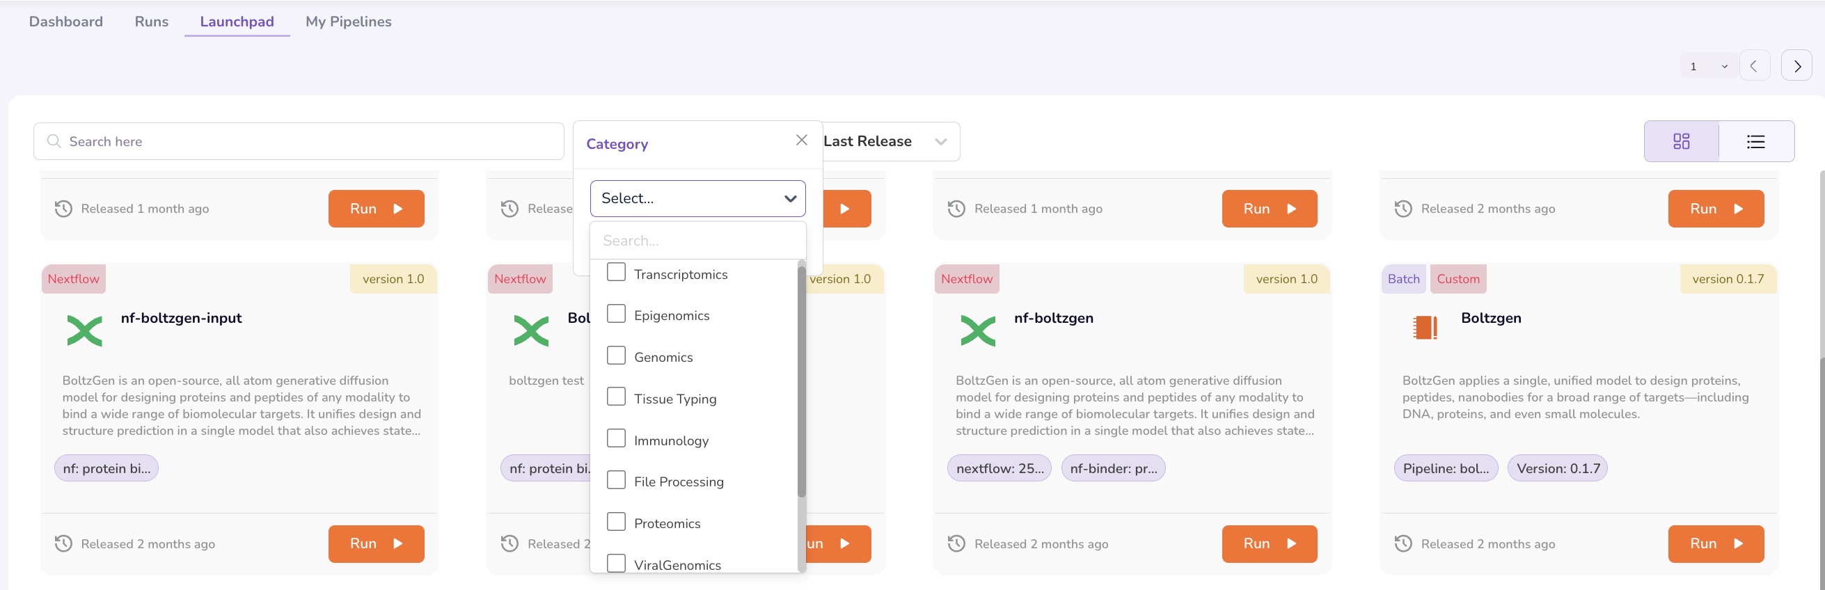Click version 1.0 badge on nf-boltzgen-input

coord(393,279)
